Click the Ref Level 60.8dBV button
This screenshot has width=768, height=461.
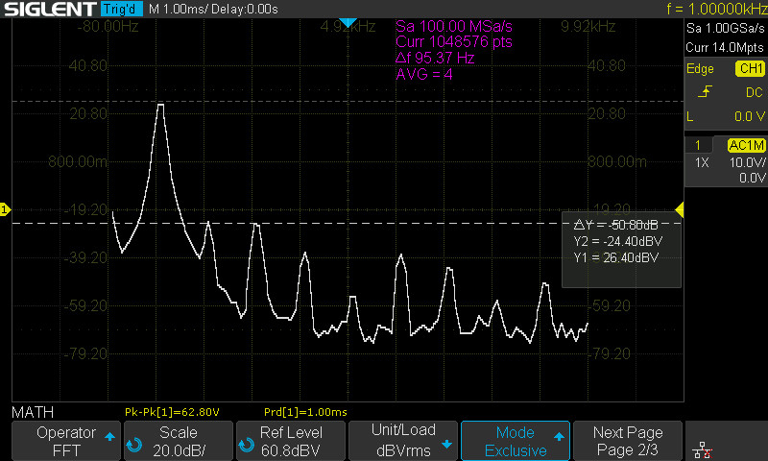pos(291,441)
